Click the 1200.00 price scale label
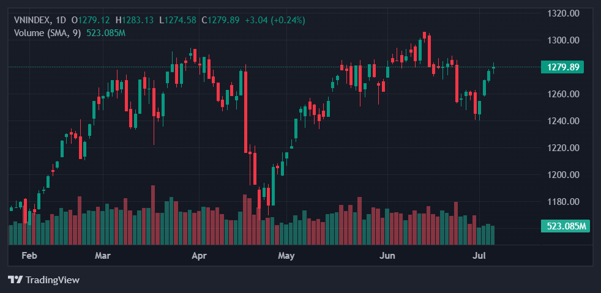Viewport: 601px width, 293px height. (562, 175)
